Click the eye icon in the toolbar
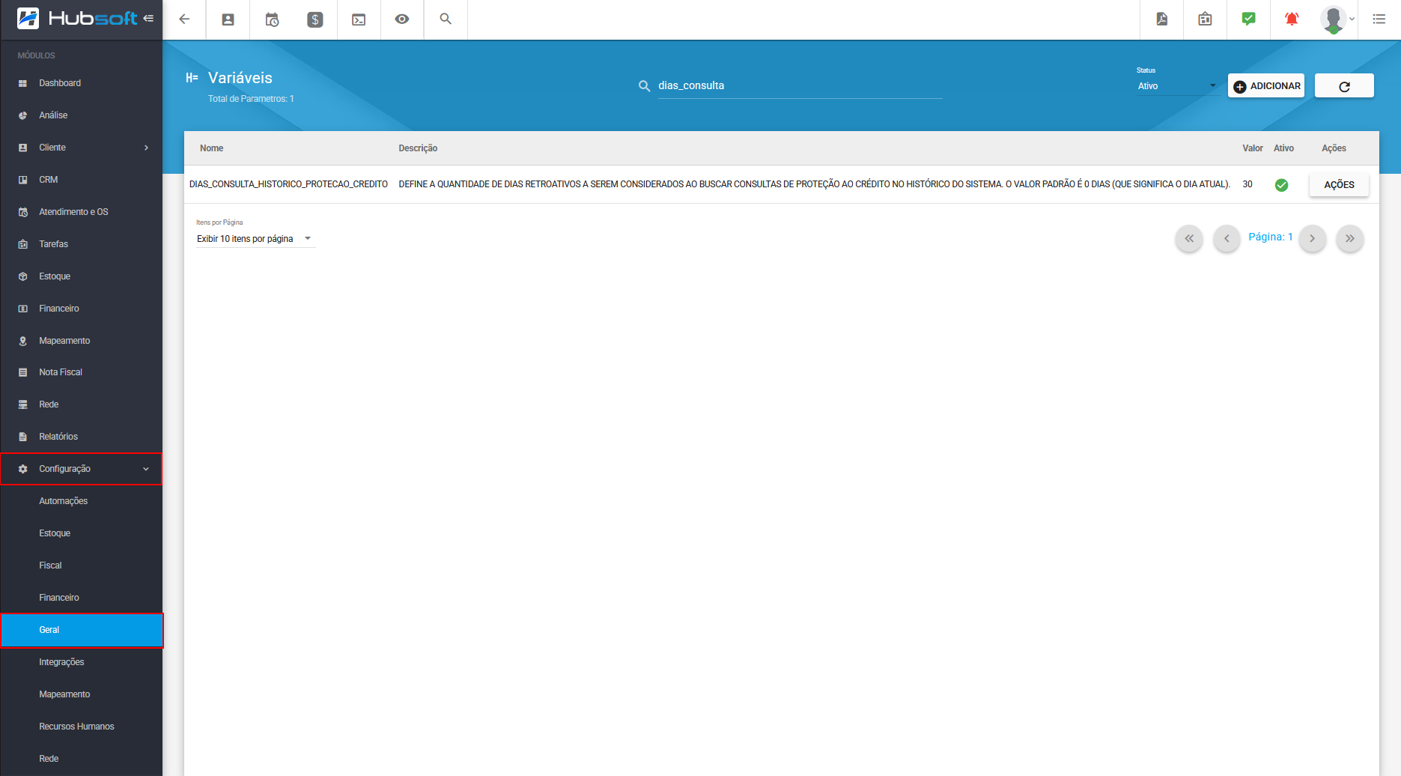Screen dimensions: 1401x776 tap(402, 19)
